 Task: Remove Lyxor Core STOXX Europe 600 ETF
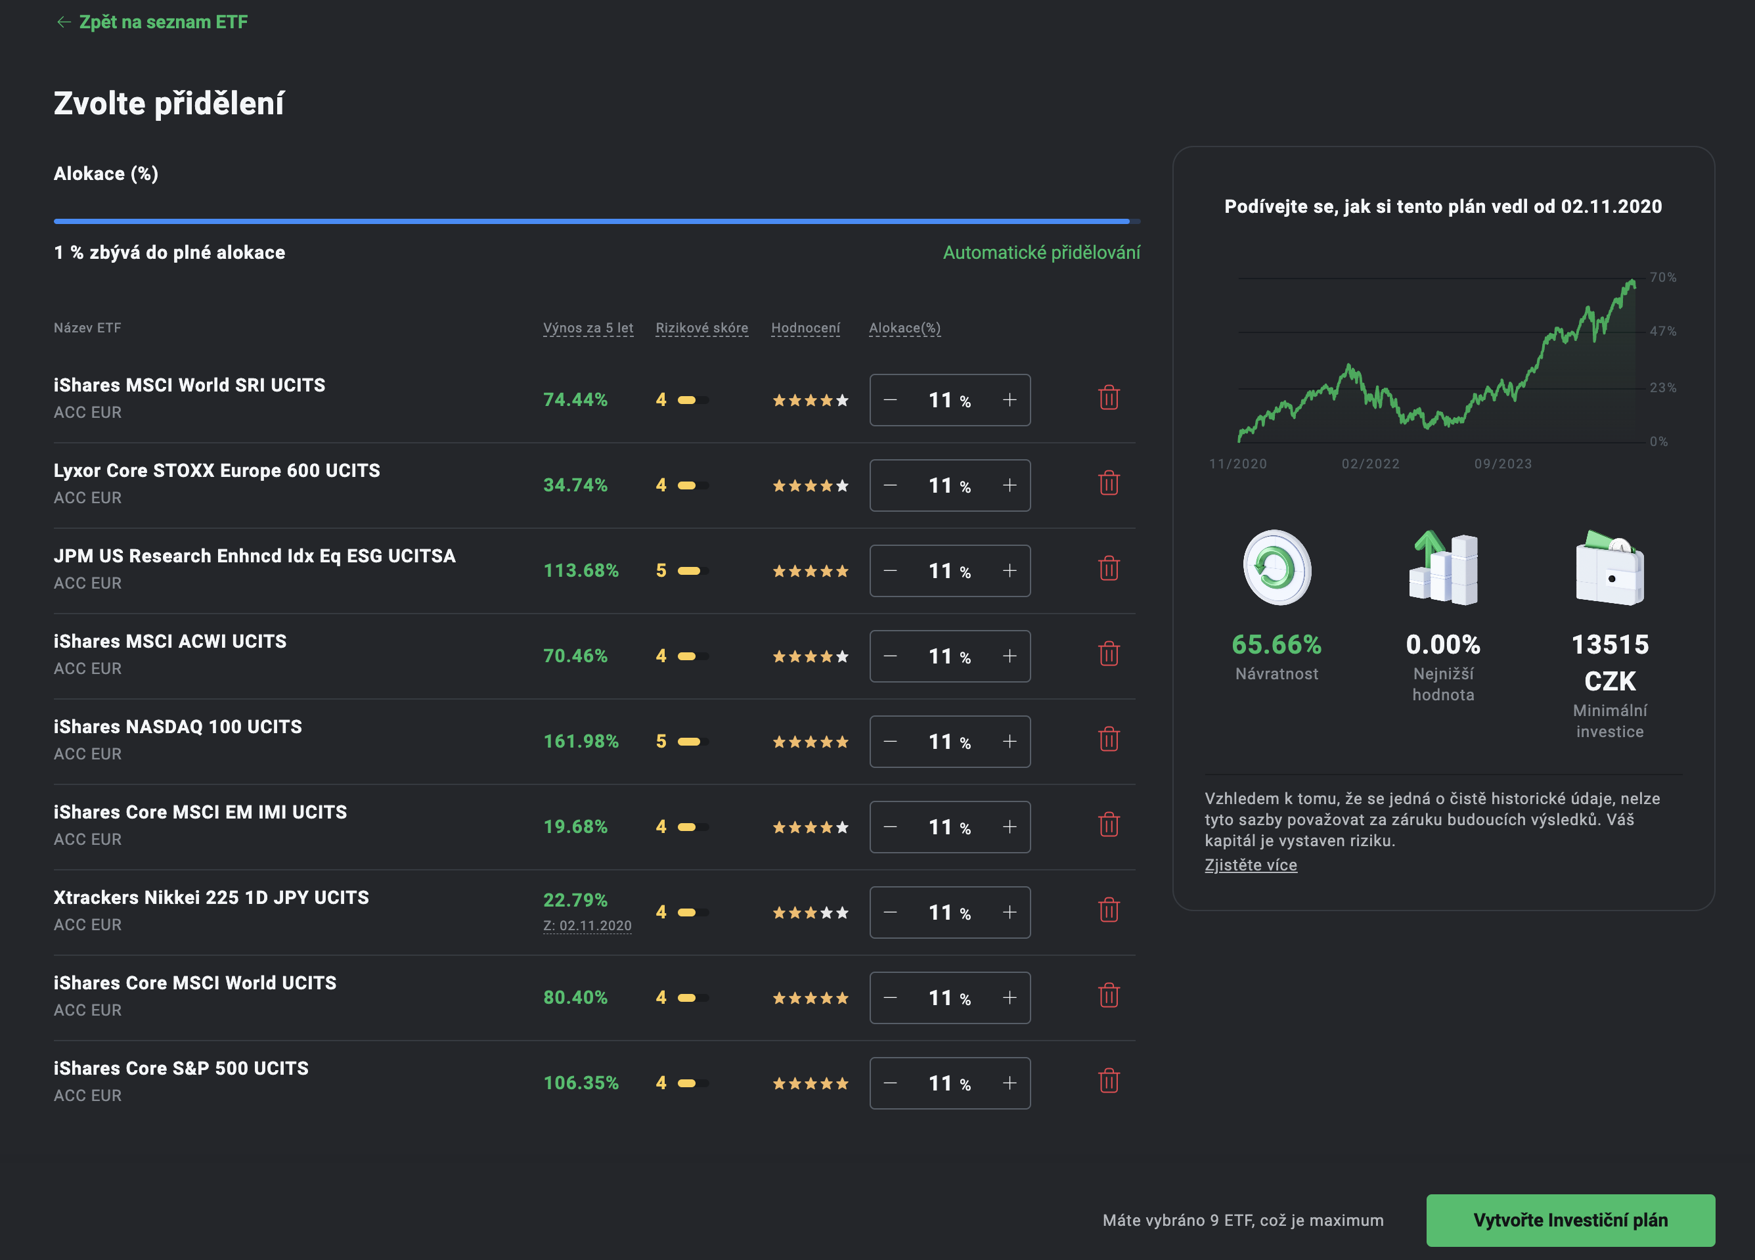1108,484
